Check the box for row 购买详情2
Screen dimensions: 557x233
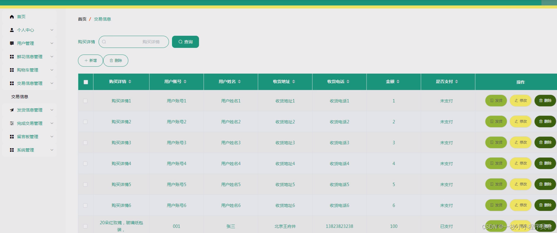tap(85, 122)
